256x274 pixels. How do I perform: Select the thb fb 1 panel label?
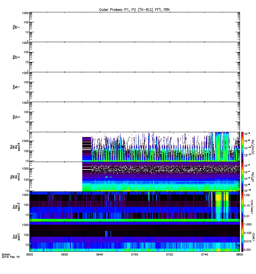click(16, 87)
